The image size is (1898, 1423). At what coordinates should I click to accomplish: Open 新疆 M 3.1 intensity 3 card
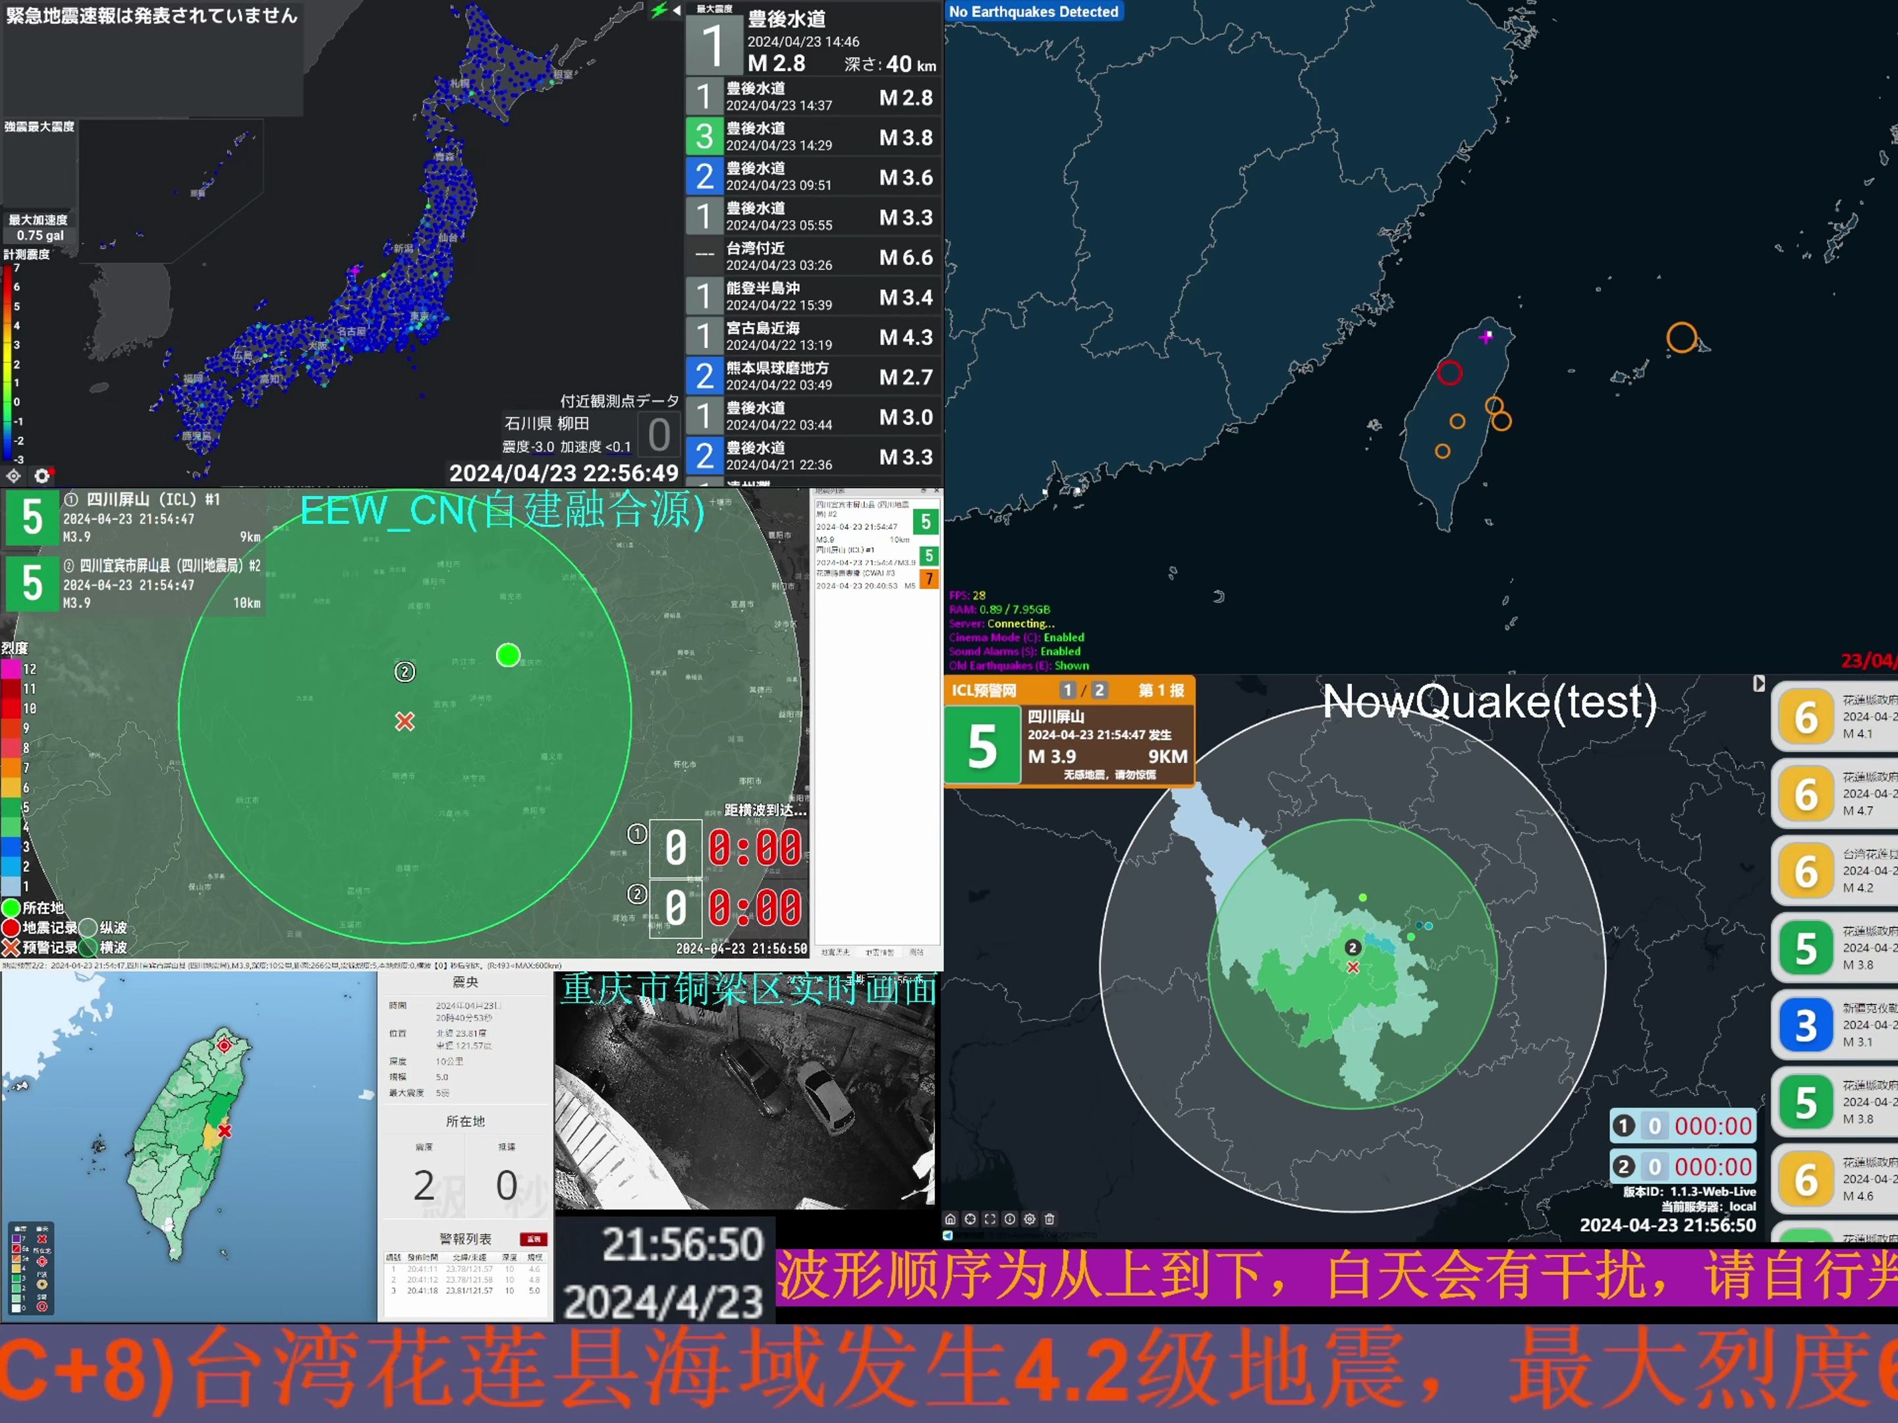tap(1835, 1025)
